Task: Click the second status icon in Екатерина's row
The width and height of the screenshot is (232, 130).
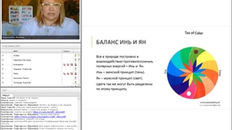Action: (x=68, y=65)
